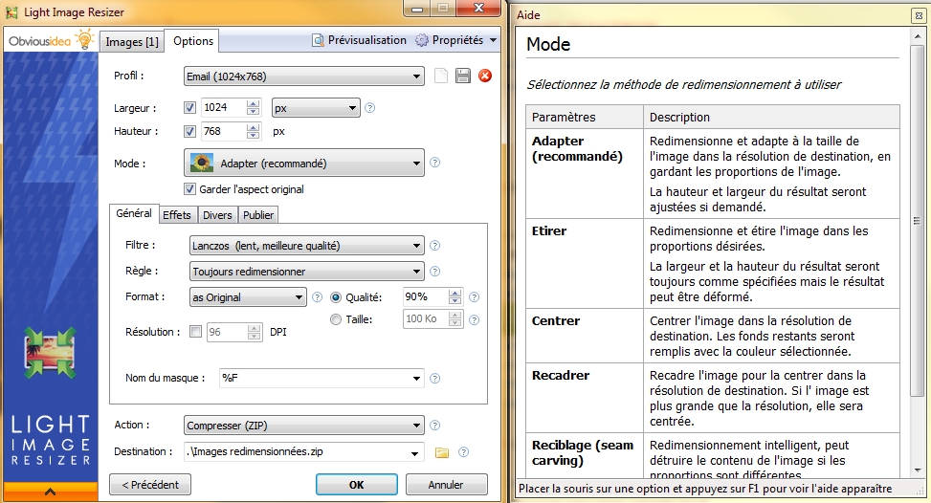Enable the Résolution DPI checkbox
The height and width of the screenshot is (503, 931).
point(196,332)
